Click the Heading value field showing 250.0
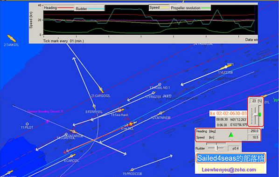Viewport: 279px width, 177px height. pos(254,131)
